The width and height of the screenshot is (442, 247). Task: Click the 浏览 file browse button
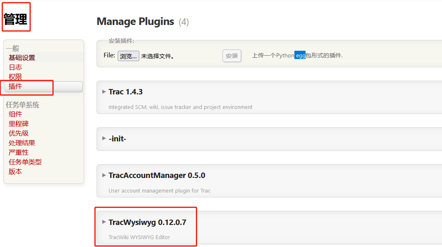(x=128, y=55)
